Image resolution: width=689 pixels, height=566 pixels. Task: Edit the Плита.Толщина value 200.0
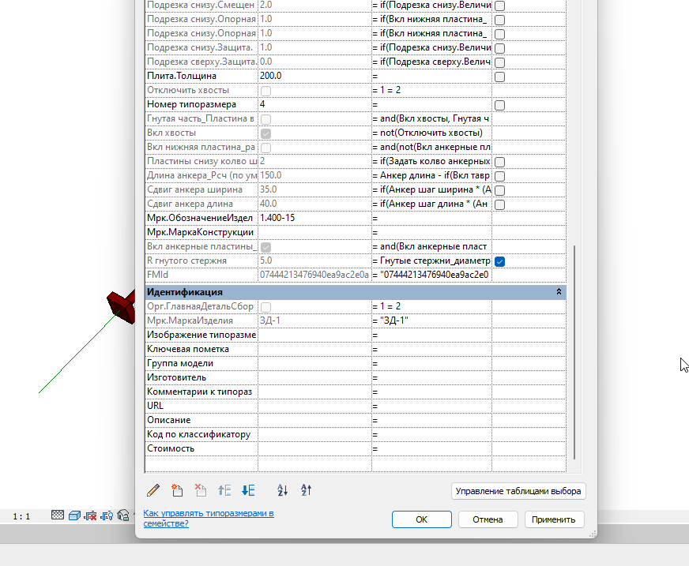314,76
